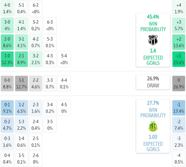Select the 1-2 scoreline at 6.5%
Screen dimensions: 186x167
click(21, 108)
